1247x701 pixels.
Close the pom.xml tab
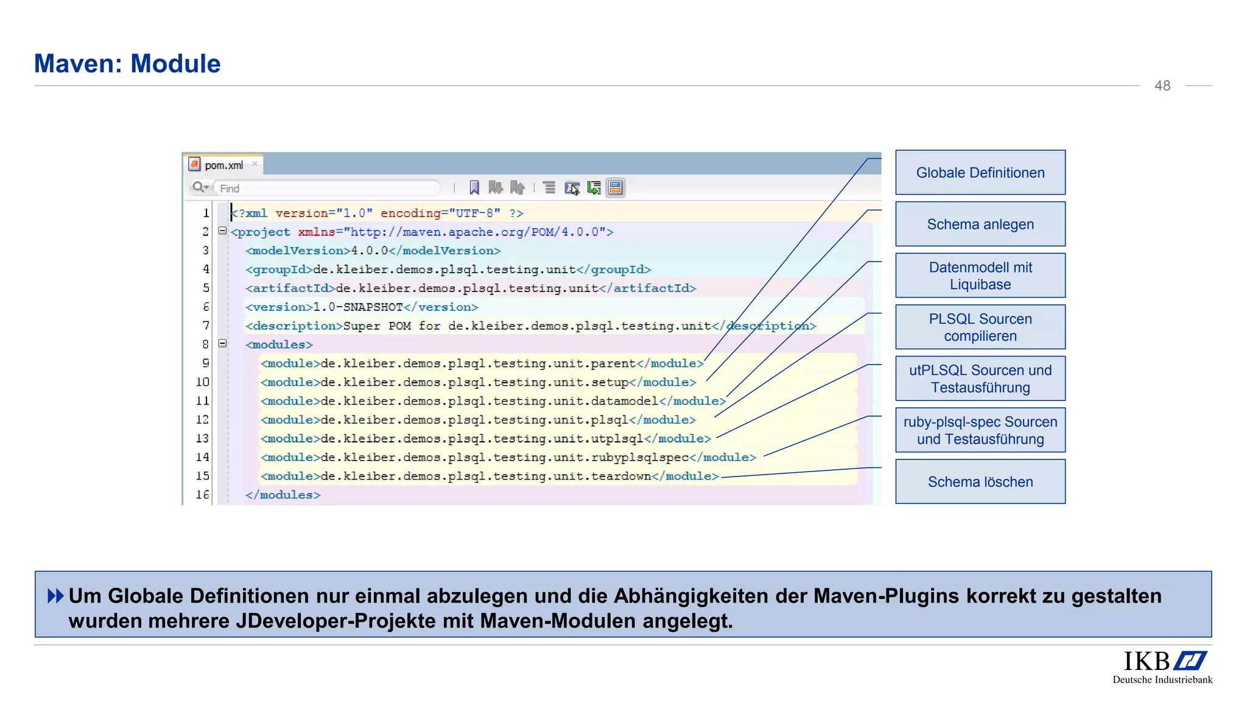[255, 164]
